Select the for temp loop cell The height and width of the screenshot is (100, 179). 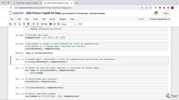96,70
